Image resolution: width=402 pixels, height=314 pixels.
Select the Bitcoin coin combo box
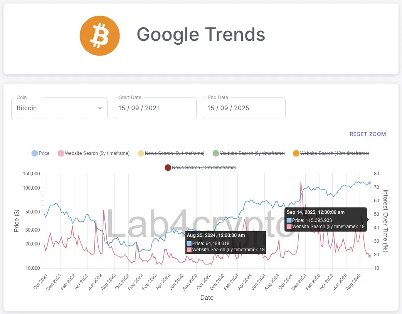59,108
